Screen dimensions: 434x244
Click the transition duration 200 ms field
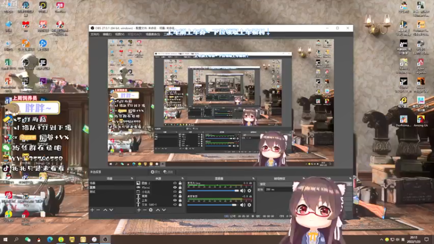click(x=278, y=190)
